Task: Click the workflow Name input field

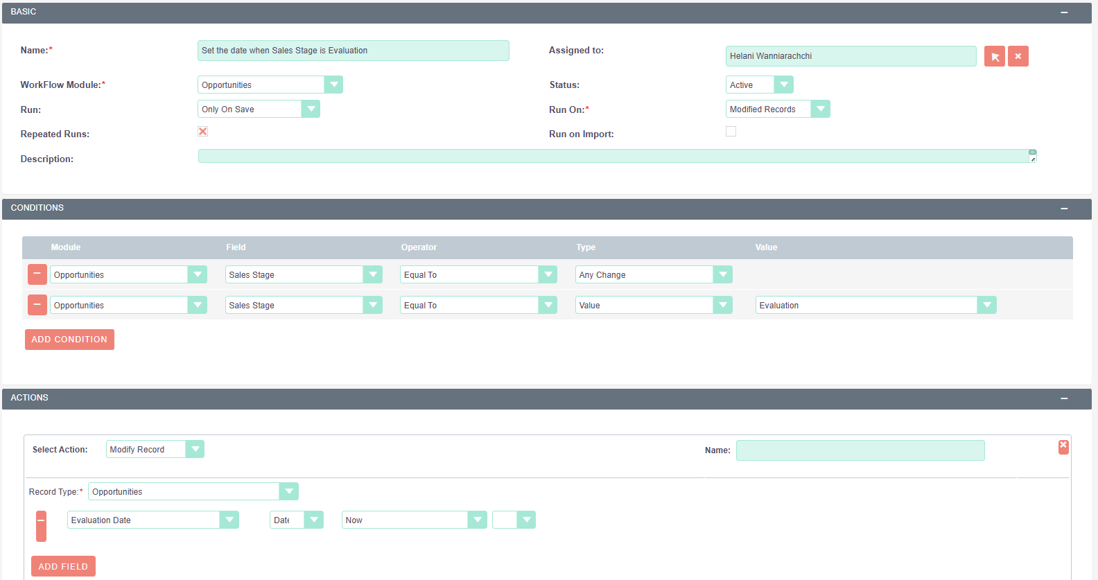Action: [353, 51]
